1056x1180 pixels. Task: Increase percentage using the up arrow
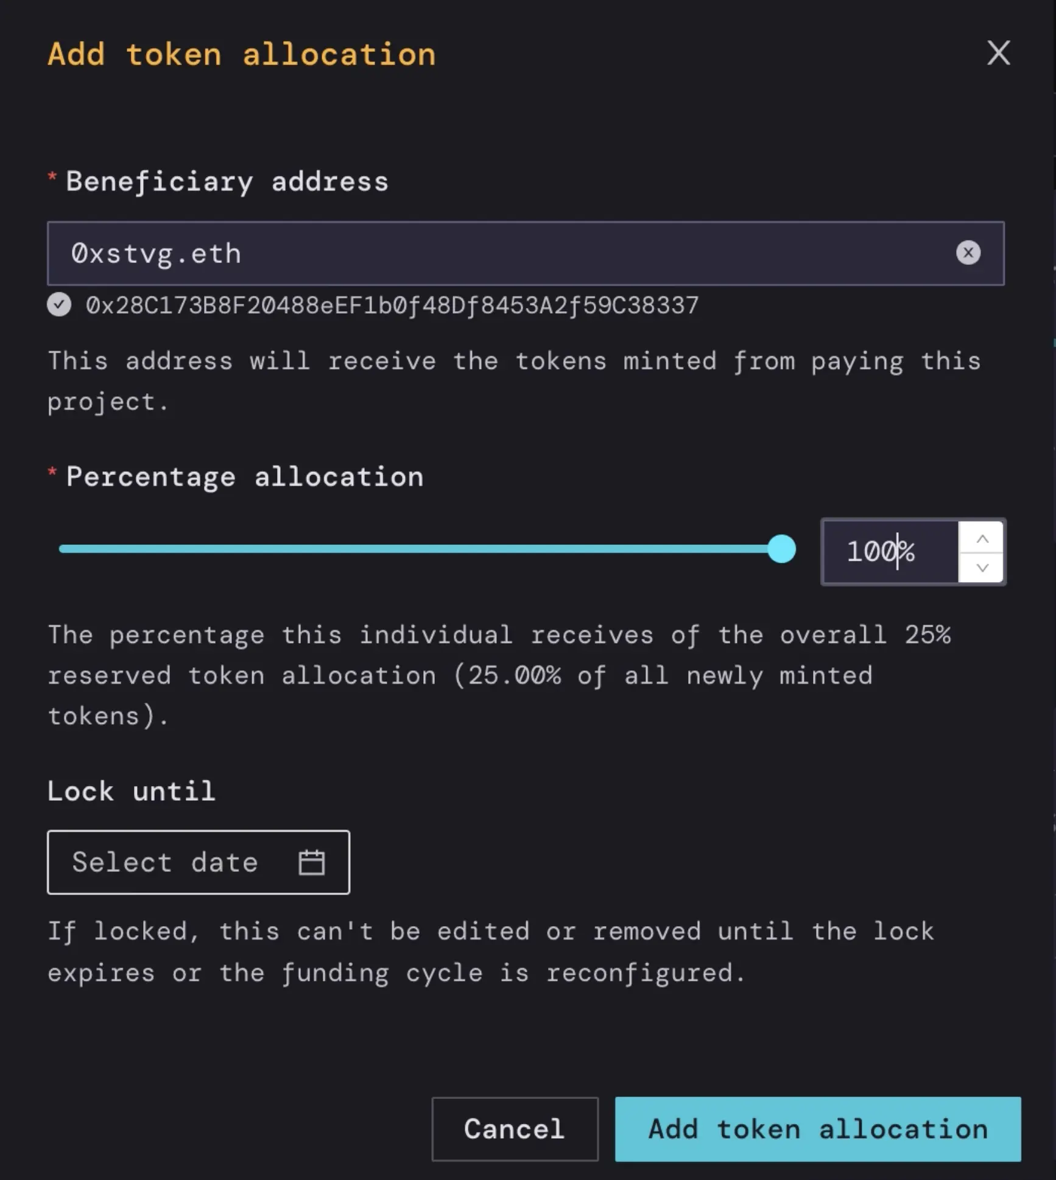pyautogui.click(x=982, y=537)
